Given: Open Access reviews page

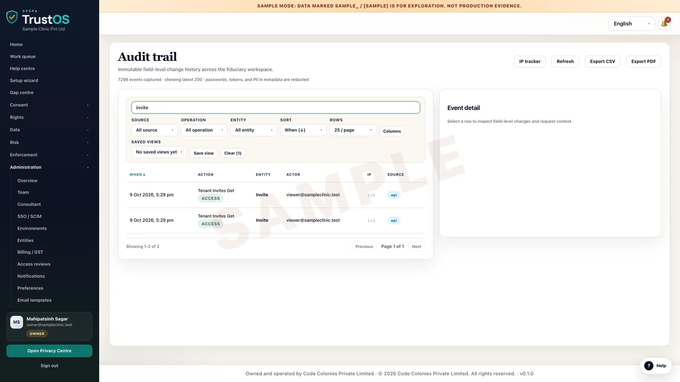Looking at the screenshot, I should tap(34, 264).
